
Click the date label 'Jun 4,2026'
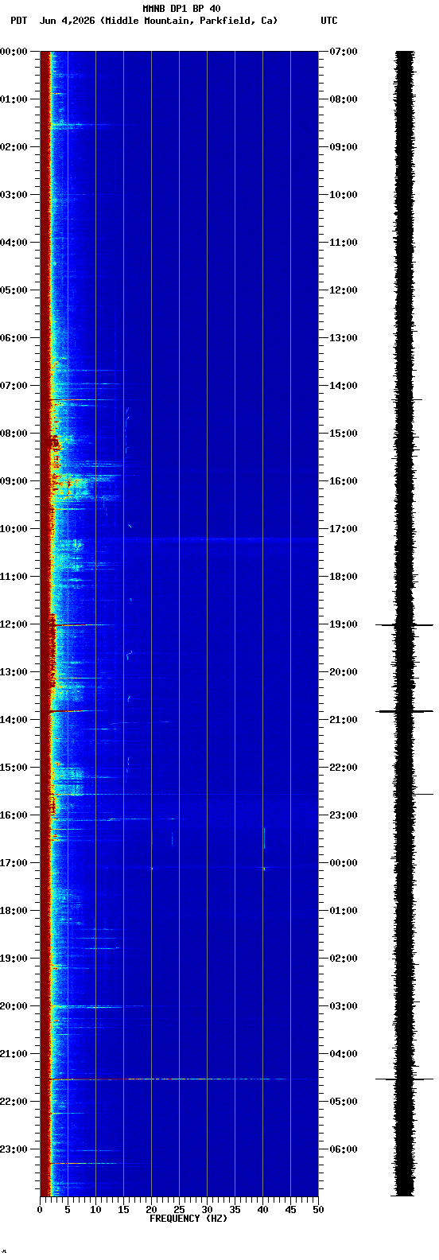68,21
